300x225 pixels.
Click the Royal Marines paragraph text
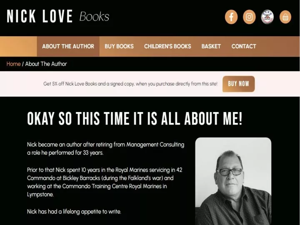(x=105, y=182)
